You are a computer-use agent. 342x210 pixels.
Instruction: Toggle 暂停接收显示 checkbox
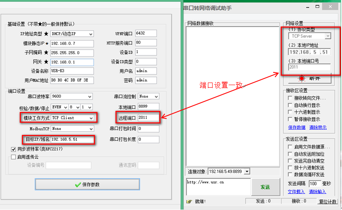pyautogui.click(x=290, y=119)
